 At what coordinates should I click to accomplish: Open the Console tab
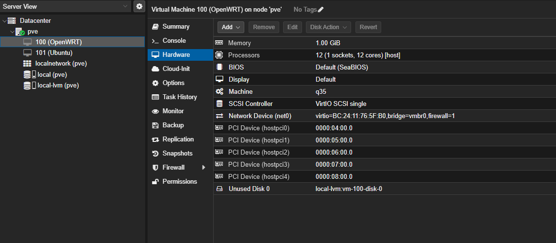click(174, 41)
